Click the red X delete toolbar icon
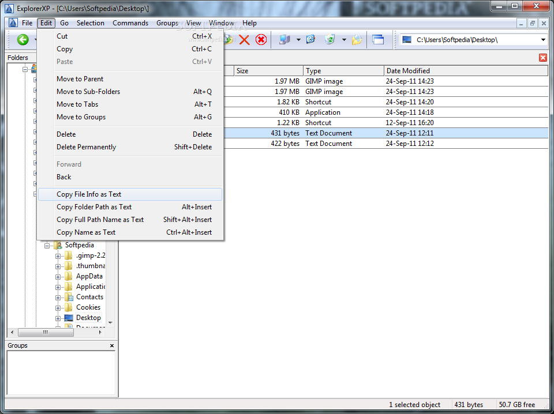This screenshot has width=554, height=414. [244, 40]
